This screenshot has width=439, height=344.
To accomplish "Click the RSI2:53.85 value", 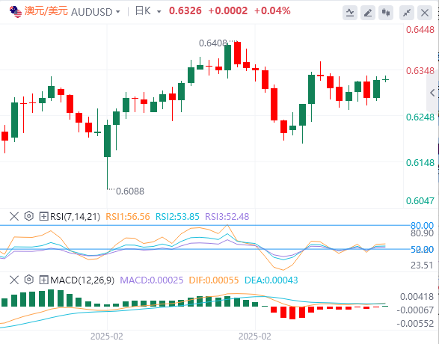I will (x=177, y=217).
